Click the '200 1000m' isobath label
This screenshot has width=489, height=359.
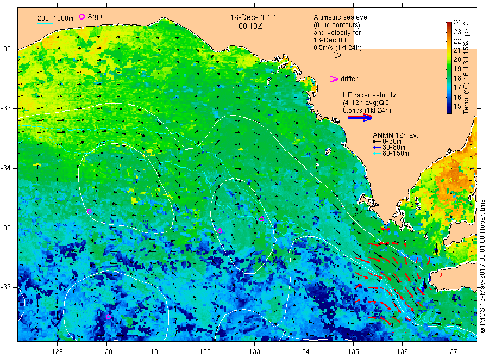pyautogui.click(x=55, y=18)
